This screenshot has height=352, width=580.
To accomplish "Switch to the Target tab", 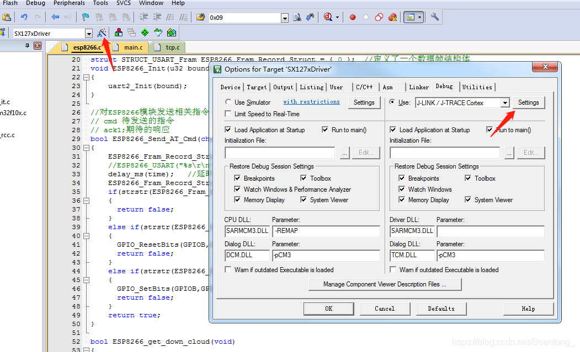I will pyautogui.click(x=257, y=87).
